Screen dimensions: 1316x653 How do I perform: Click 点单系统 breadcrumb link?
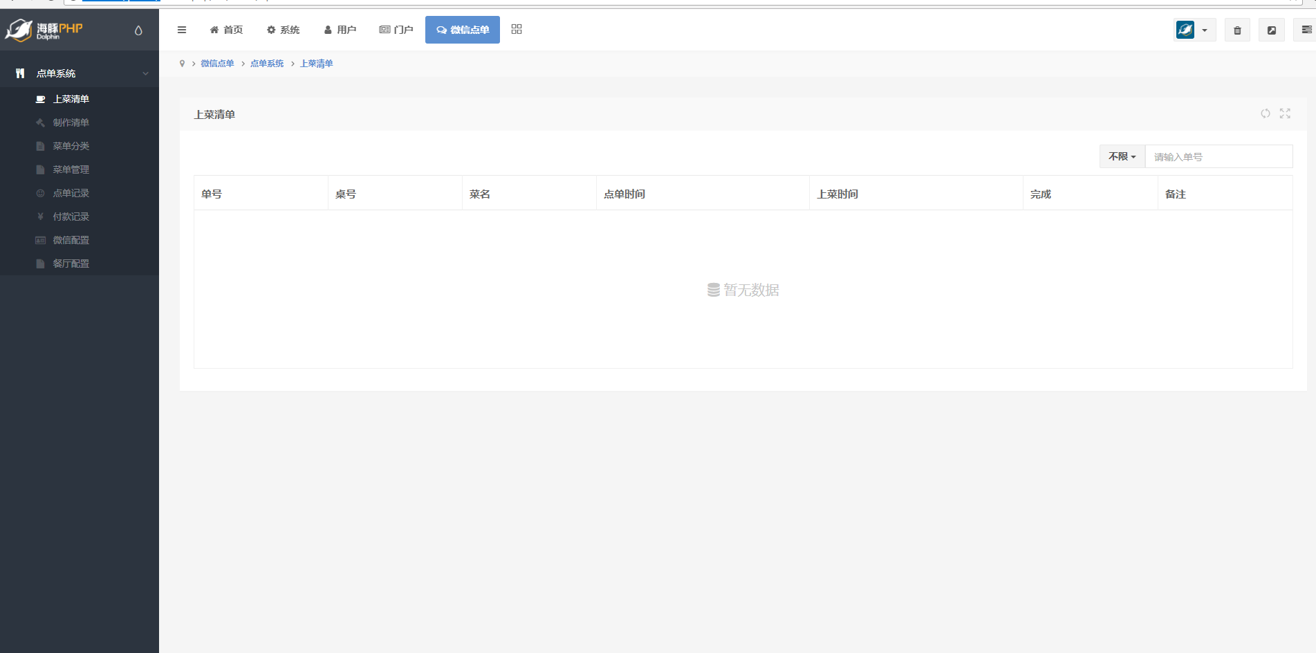pyautogui.click(x=267, y=64)
